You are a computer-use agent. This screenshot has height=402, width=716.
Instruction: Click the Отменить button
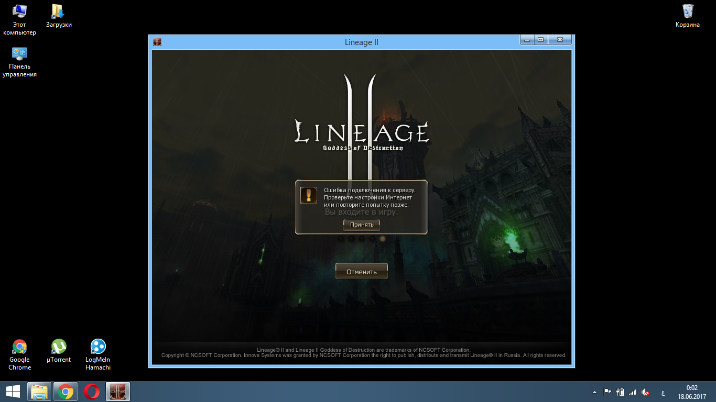click(x=361, y=272)
